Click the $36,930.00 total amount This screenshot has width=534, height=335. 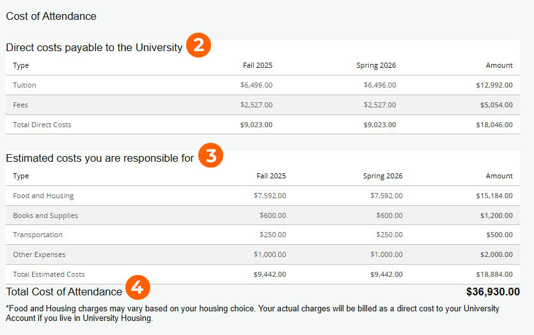click(493, 292)
